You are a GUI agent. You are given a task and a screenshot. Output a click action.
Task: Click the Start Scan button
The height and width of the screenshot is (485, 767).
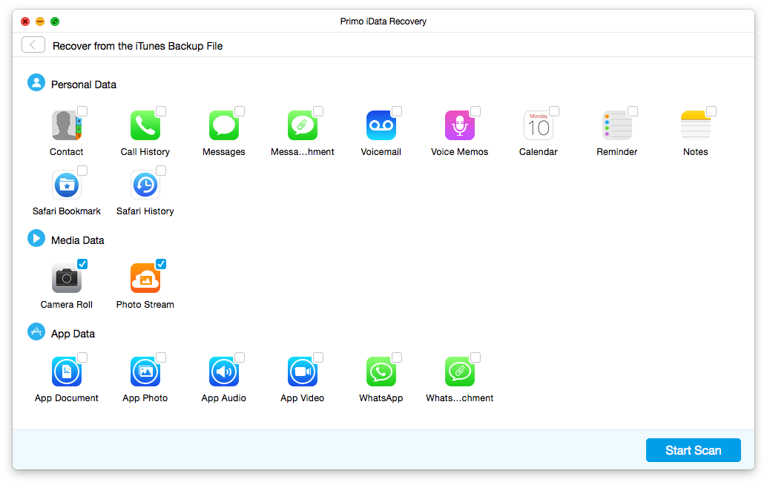pos(693,450)
